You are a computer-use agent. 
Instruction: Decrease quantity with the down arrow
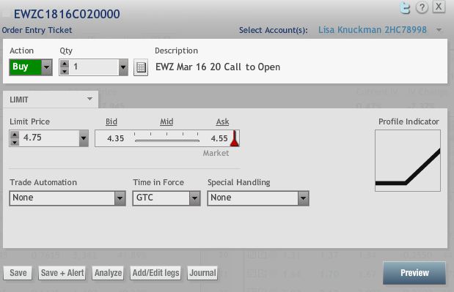[x=65, y=71]
